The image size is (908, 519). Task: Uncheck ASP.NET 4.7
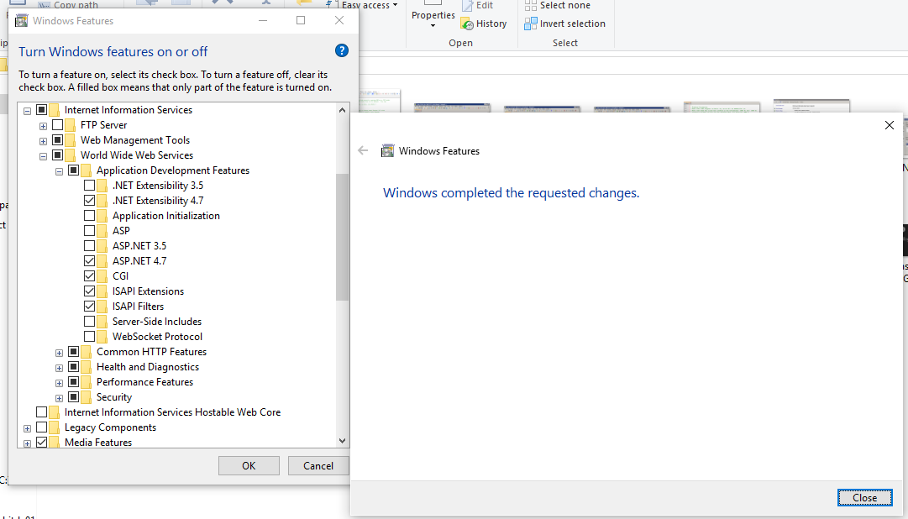pos(89,260)
